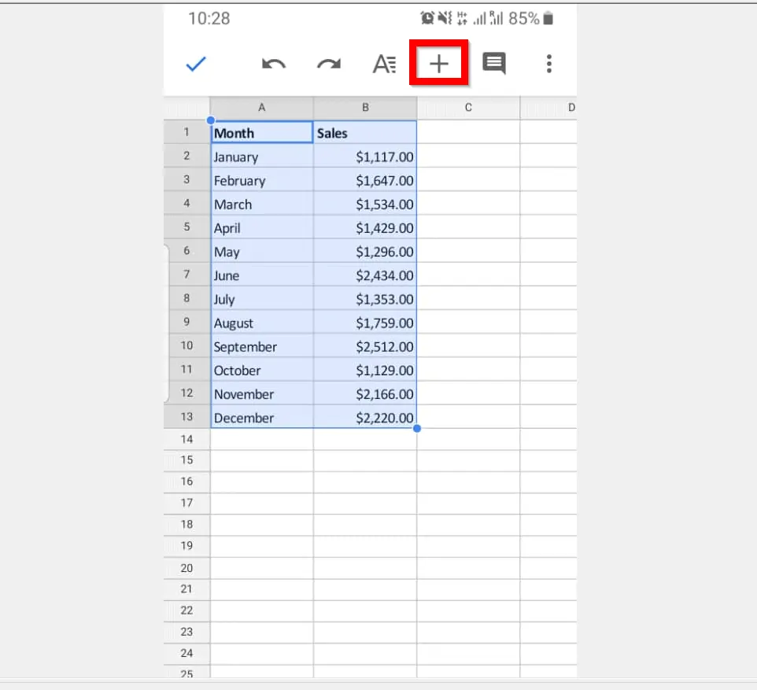Screen dimensions: 757x690
Task: Open the comments icon
Action: point(494,64)
